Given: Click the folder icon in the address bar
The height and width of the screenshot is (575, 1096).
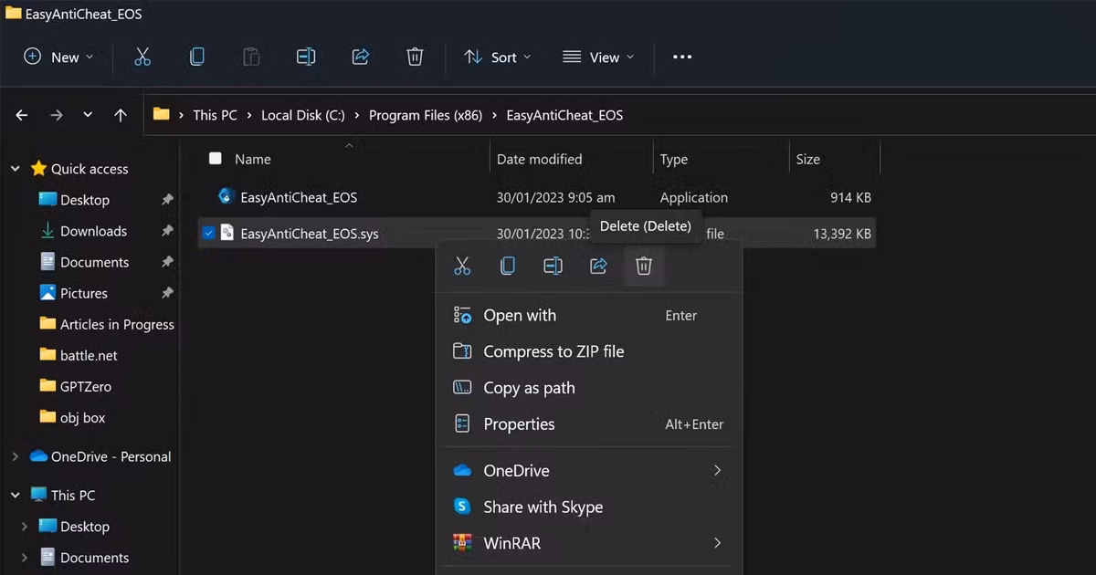Looking at the screenshot, I should (162, 114).
